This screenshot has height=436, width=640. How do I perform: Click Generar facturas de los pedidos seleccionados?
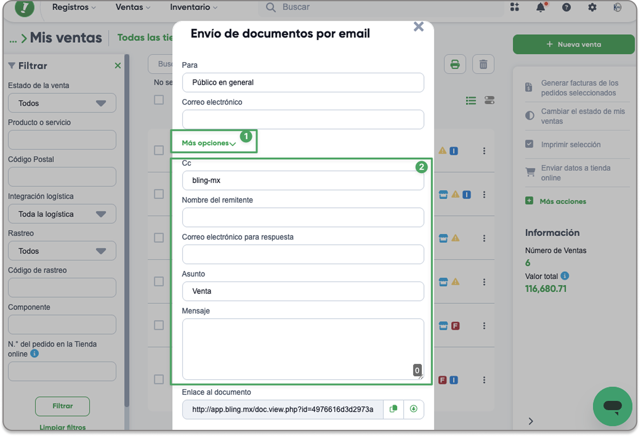pyautogui.click(x=578, y=88)
